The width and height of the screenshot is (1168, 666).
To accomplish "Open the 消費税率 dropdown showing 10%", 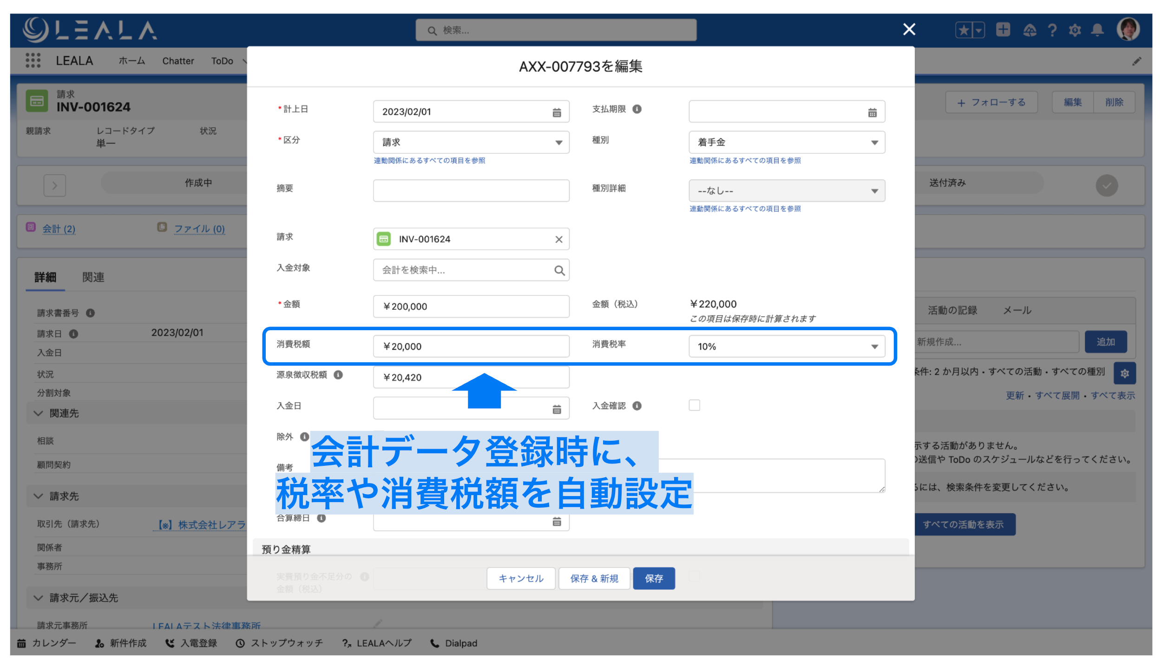I will (787, 346).
